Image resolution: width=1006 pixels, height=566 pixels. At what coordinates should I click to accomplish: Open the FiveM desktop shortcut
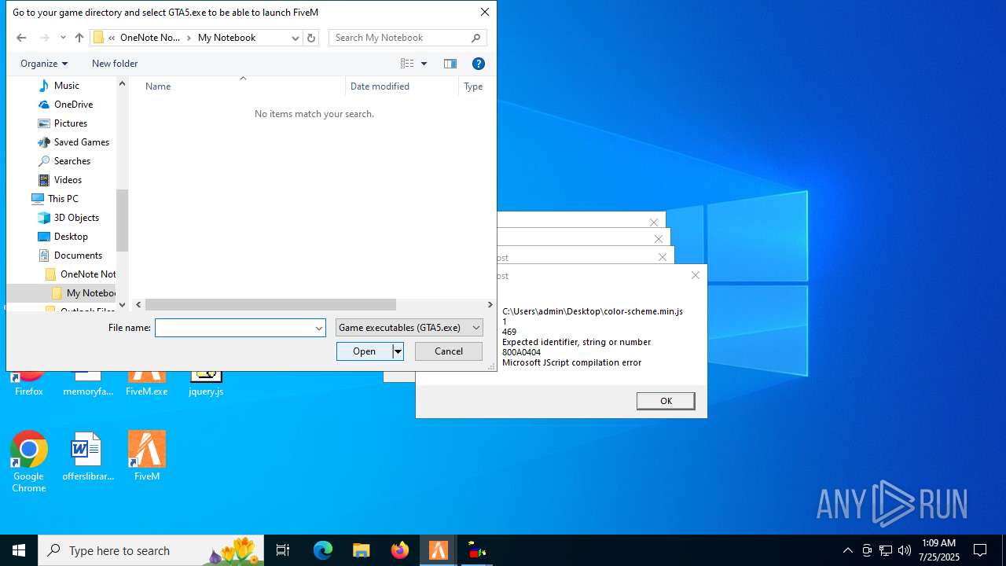[147, 456]
